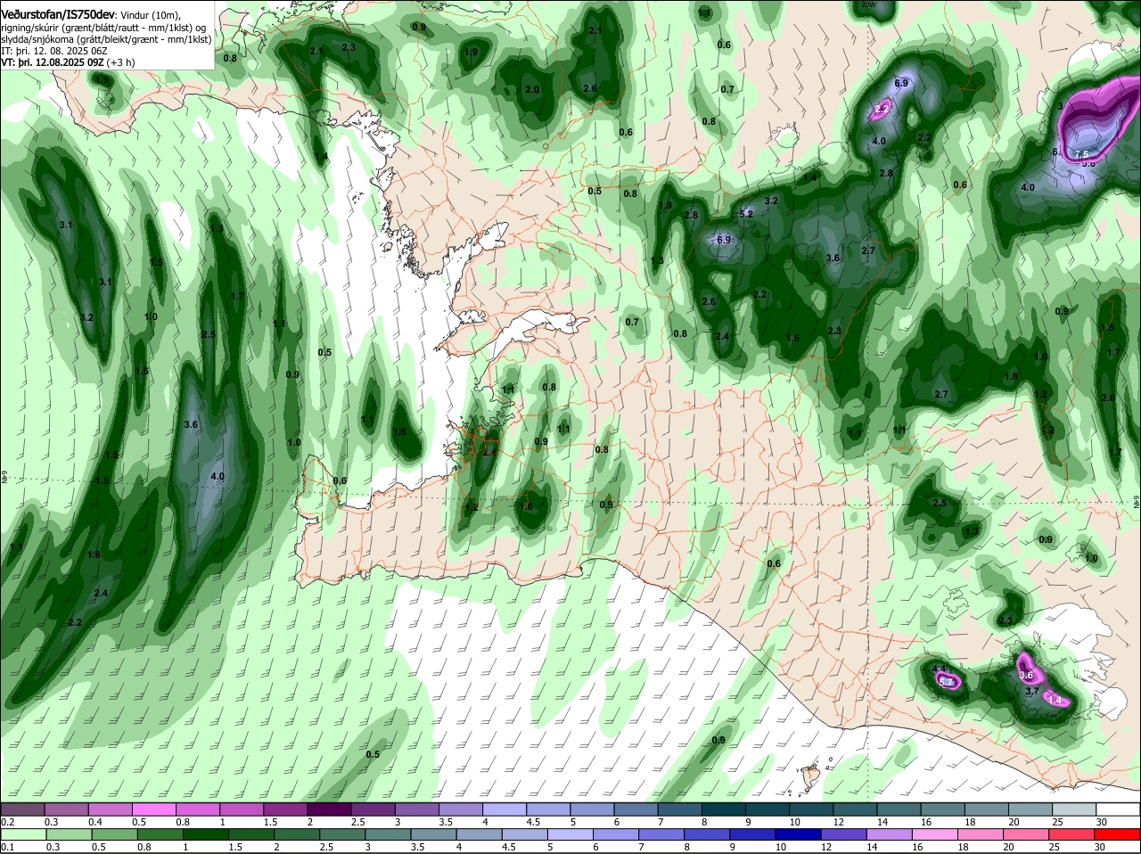Viewport: 1141px width, 854px height.
Task: Click the lavender swatch between 5 and 6, lower legend
Action: pos(570,834)
